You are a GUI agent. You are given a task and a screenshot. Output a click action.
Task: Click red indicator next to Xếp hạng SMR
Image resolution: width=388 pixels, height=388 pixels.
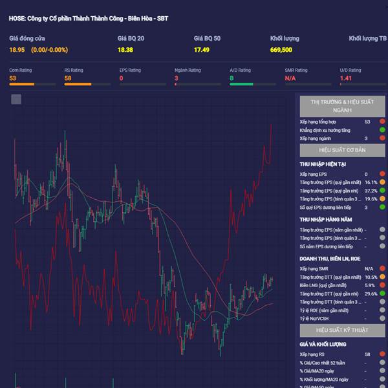point(382,268)
